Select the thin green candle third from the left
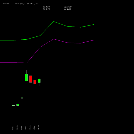134x134 pixels. [x=22, y=98]
